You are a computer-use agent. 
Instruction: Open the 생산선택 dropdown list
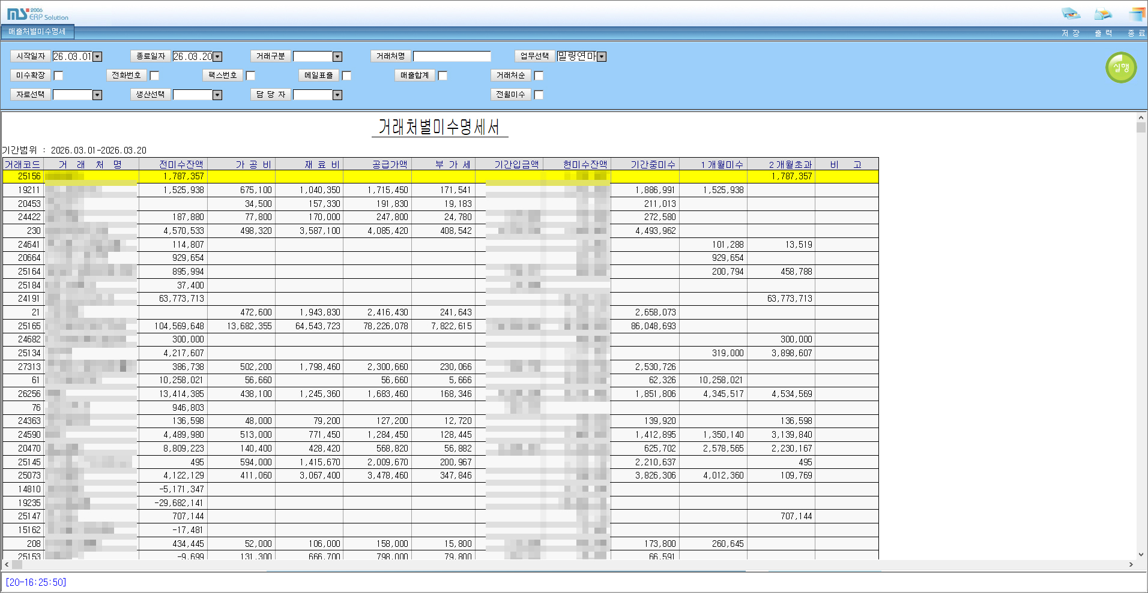pos(217,95)
